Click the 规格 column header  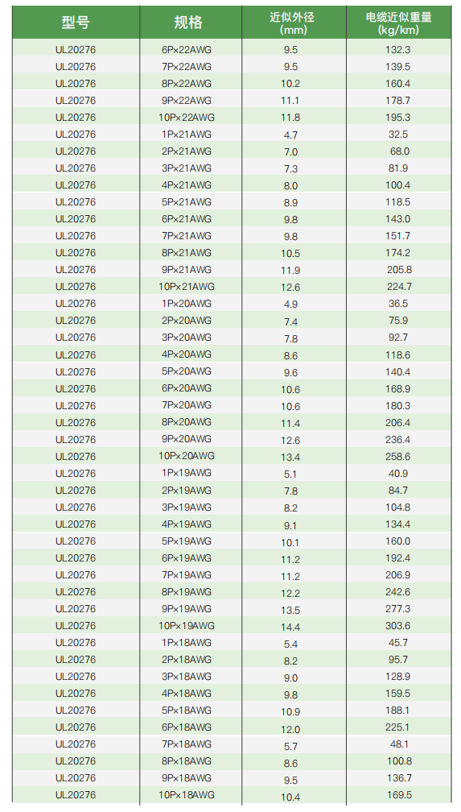point(187,23)
